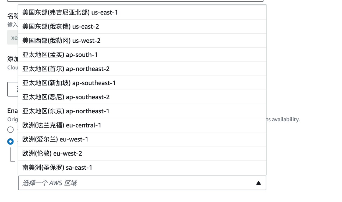Choose 欧洲(爱尔兰) eu-west-1 option
Viewport: 342px width, 202px height.
point(142,139)
